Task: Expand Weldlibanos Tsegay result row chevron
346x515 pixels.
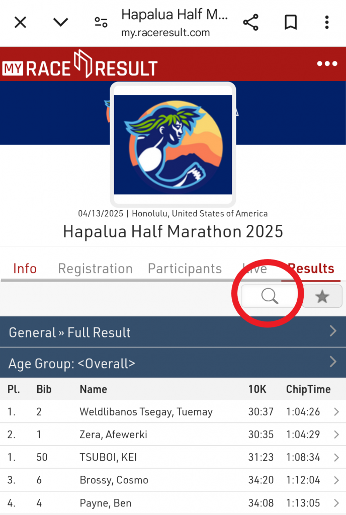Action: tap(336, 412)
